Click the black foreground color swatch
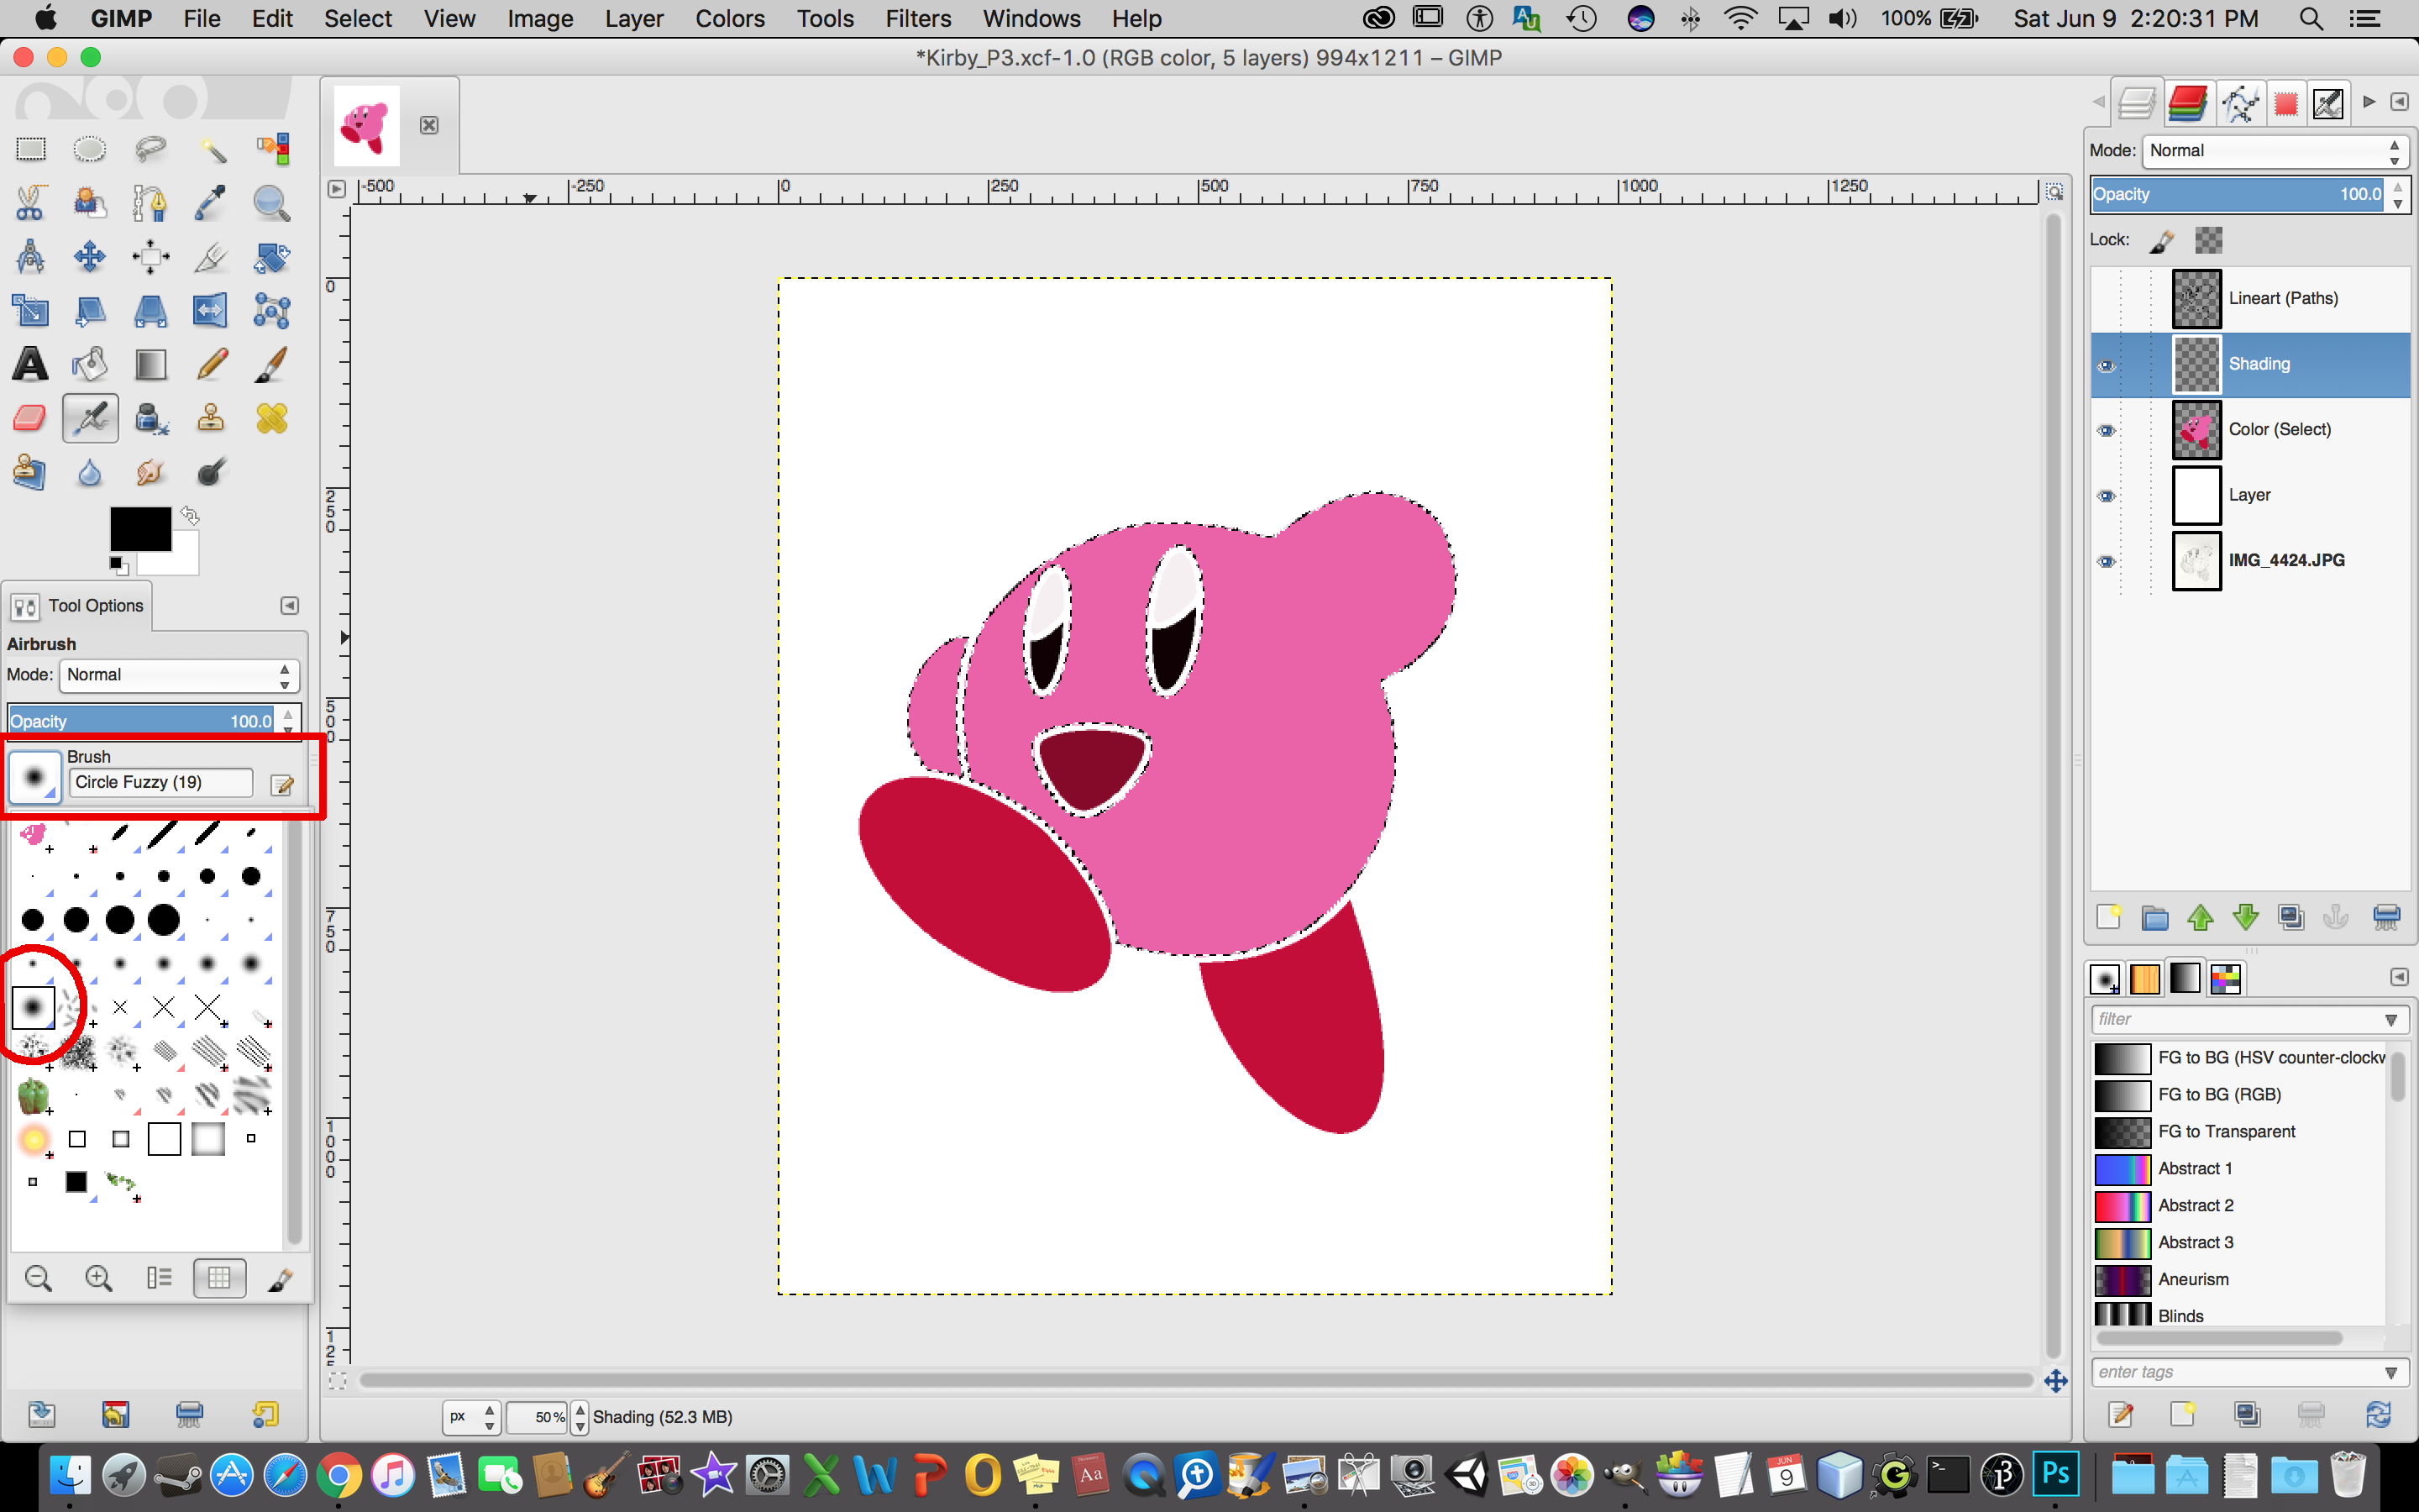Screen dimensions: 2419x1512 (140, 529)
